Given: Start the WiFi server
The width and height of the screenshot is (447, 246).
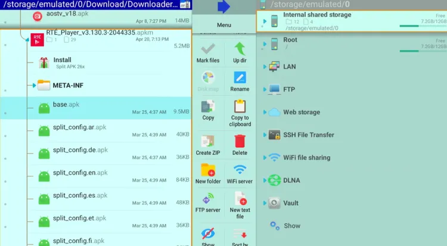Looking at the screenshot, I should [x=240, y=174].
